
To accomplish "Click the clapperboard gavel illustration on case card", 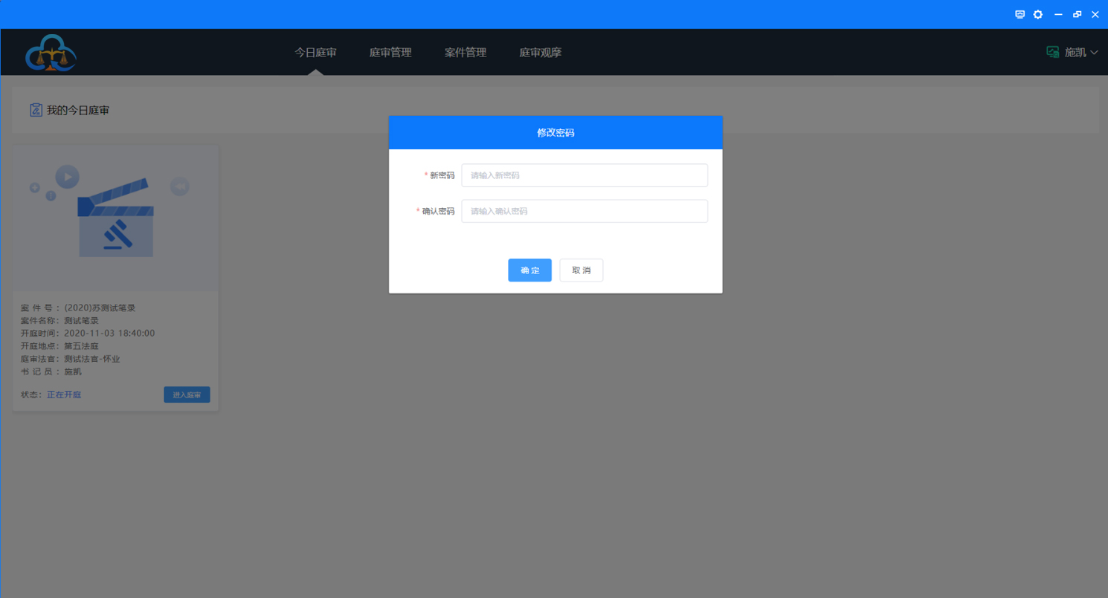I will (116, 219).
